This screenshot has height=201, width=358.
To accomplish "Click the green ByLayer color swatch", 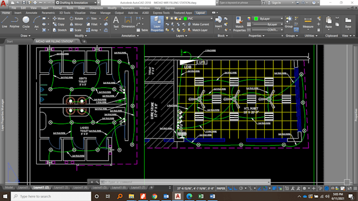I will 256,18.
